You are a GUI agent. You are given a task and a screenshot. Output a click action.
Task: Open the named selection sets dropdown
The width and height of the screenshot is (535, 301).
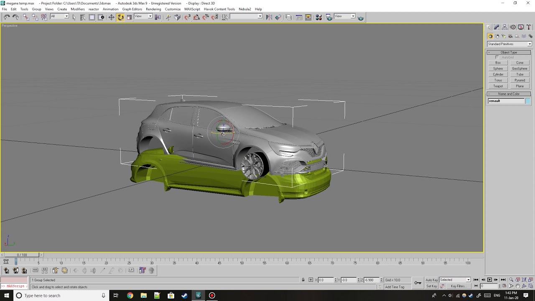click(x=246, y=16)
